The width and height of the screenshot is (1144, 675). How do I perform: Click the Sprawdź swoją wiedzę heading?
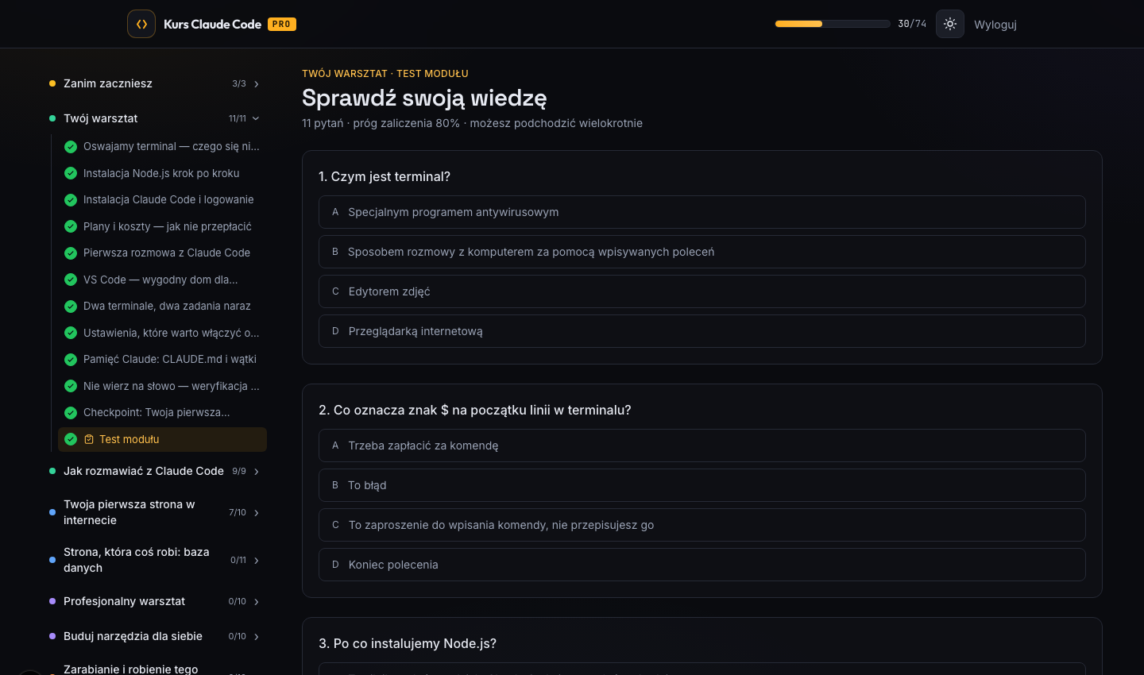424,98
